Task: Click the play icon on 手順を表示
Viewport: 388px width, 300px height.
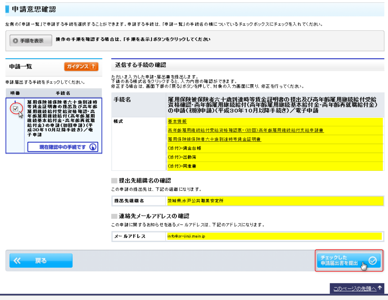Action: click(x=15, y=41)
